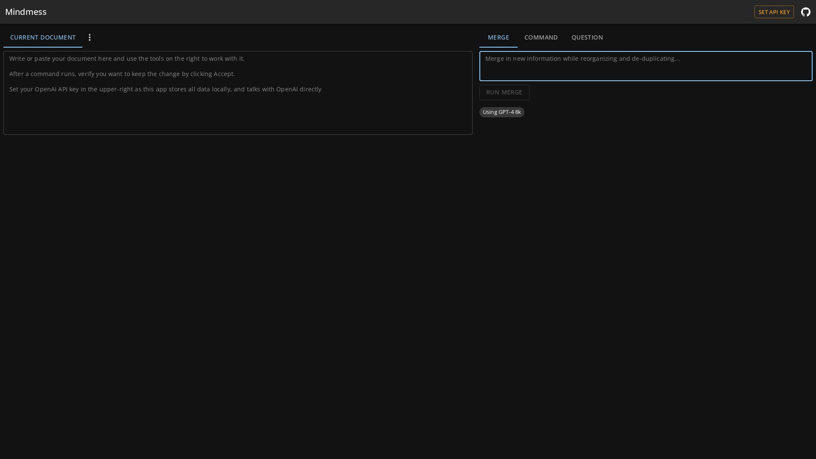Click the SET API KEY button
Image resolution: width=816 pixels, height=459 pixels.
click(773, 12)
